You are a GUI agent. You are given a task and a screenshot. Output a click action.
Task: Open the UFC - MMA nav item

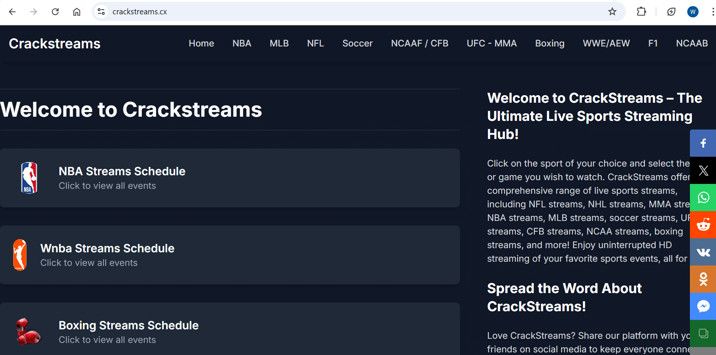tap(492, 43)
